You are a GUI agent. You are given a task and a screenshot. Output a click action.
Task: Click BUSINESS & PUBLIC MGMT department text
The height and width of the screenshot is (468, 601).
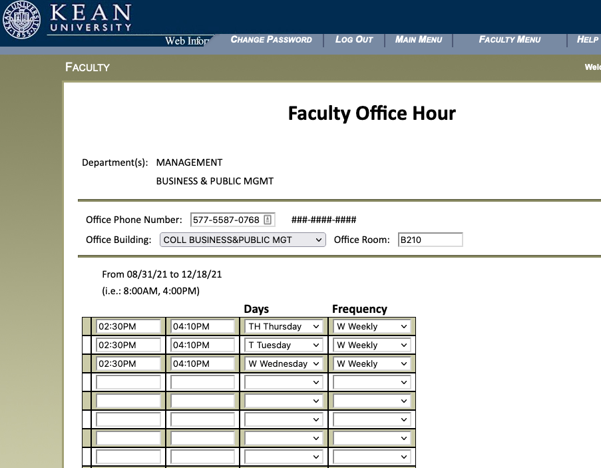tap(214, 181)
